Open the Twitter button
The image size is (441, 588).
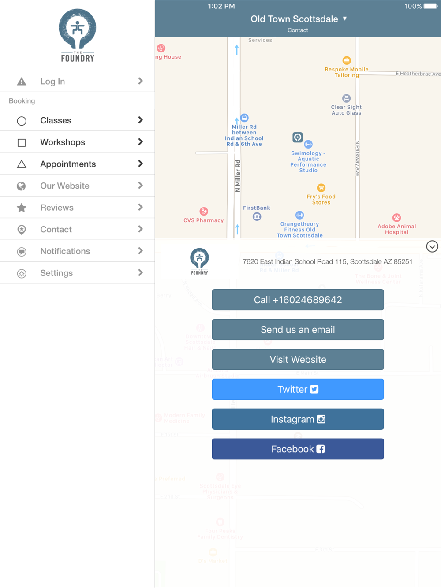(x=298, y=389)
